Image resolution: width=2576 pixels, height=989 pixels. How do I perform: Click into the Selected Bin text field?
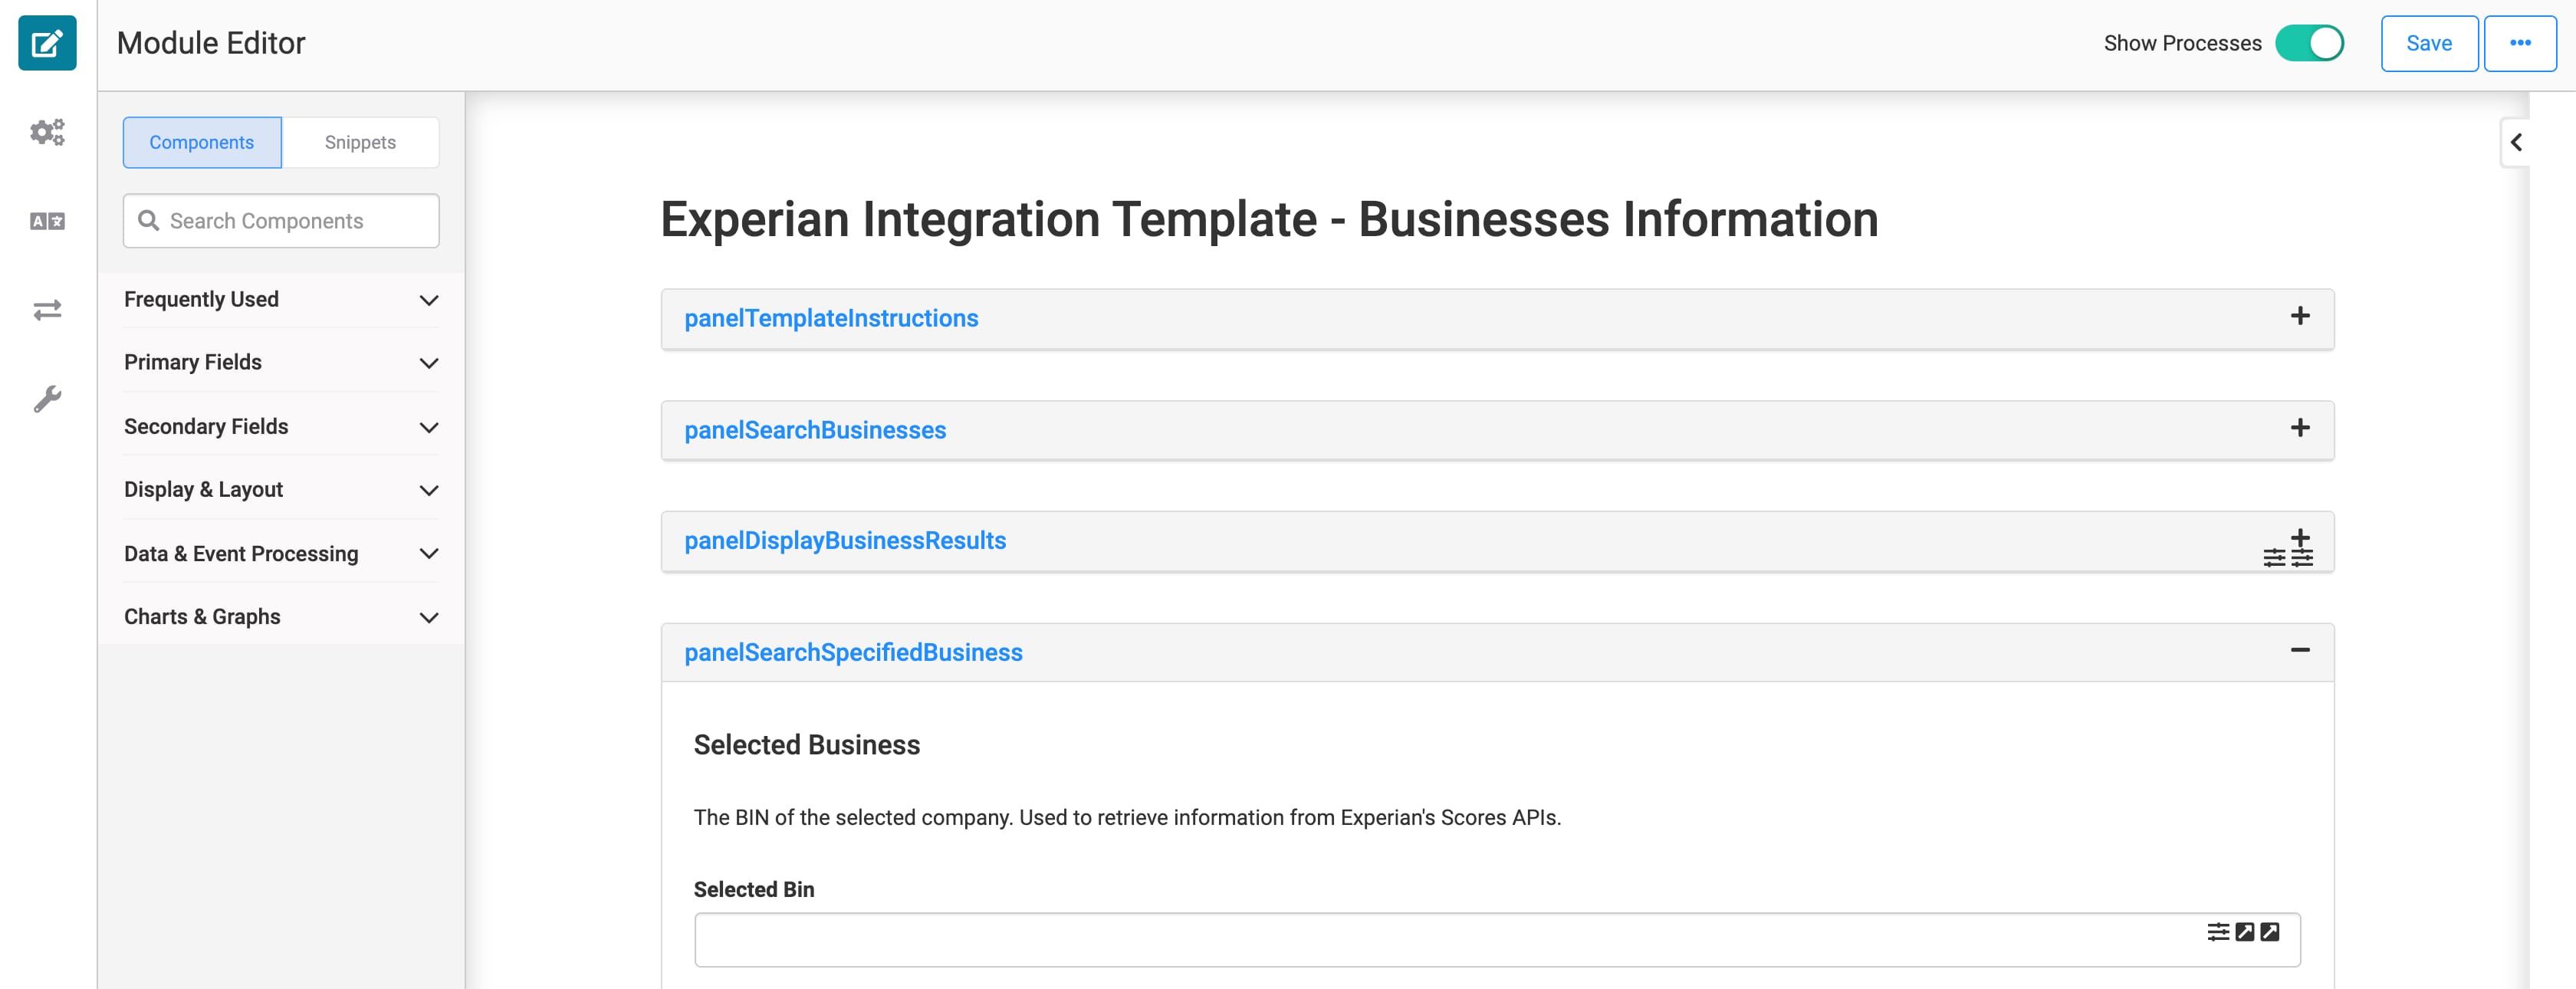pyautogui.click(x=1497, y=939)
